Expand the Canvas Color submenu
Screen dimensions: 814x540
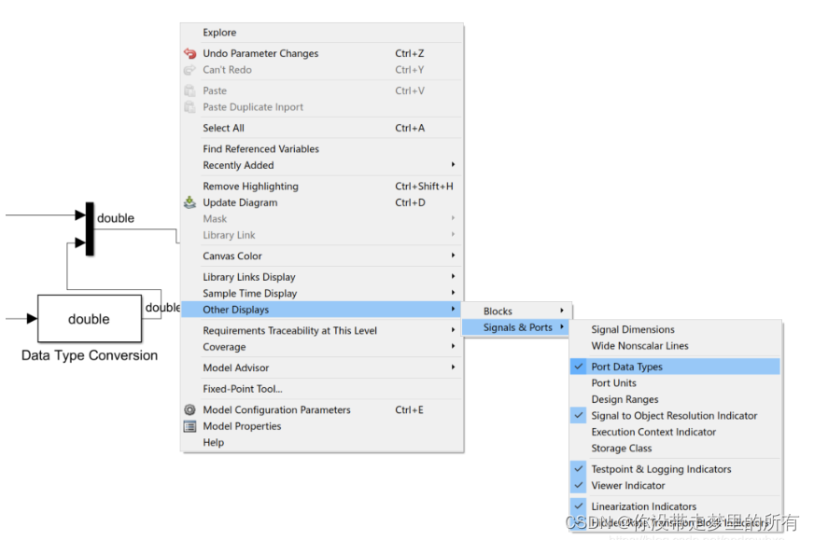[x=322, y=256]
